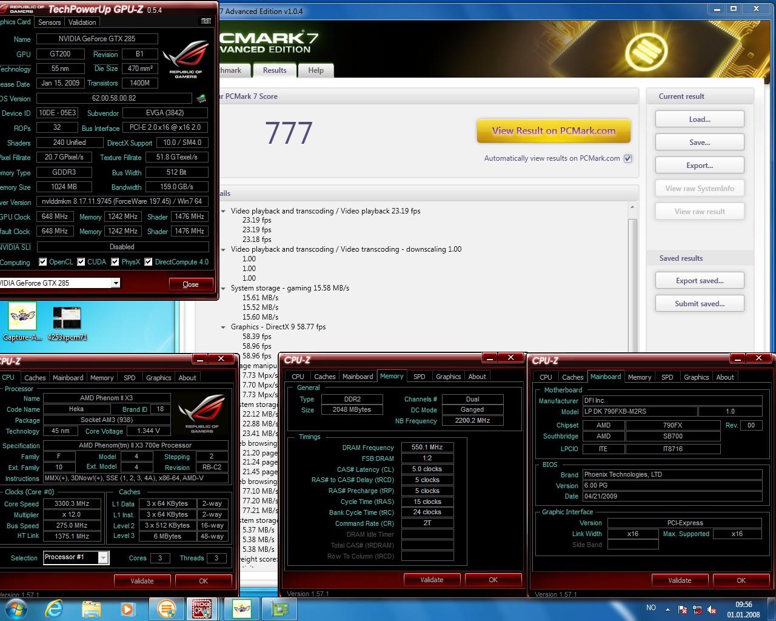Click the Core Speed value 3300.3 MHz

pyautogui.click(x=72, y=503)
